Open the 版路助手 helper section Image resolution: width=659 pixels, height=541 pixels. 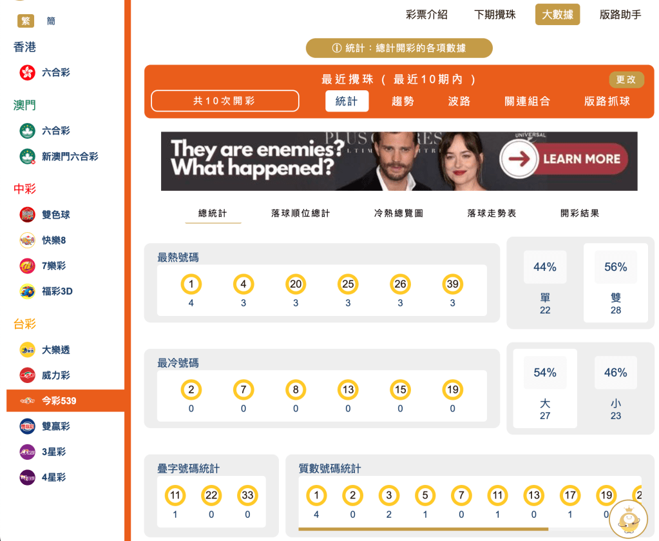(x=619, y=15)
